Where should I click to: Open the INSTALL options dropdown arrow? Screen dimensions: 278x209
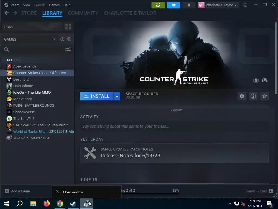point(117,96)
